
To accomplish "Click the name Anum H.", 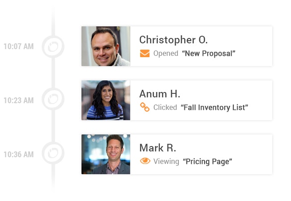I will click(160, 94).
